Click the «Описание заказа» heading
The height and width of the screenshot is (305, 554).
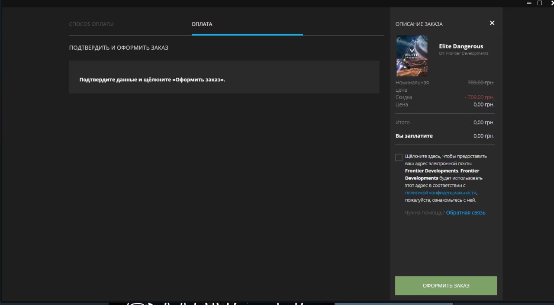(419, 24)
